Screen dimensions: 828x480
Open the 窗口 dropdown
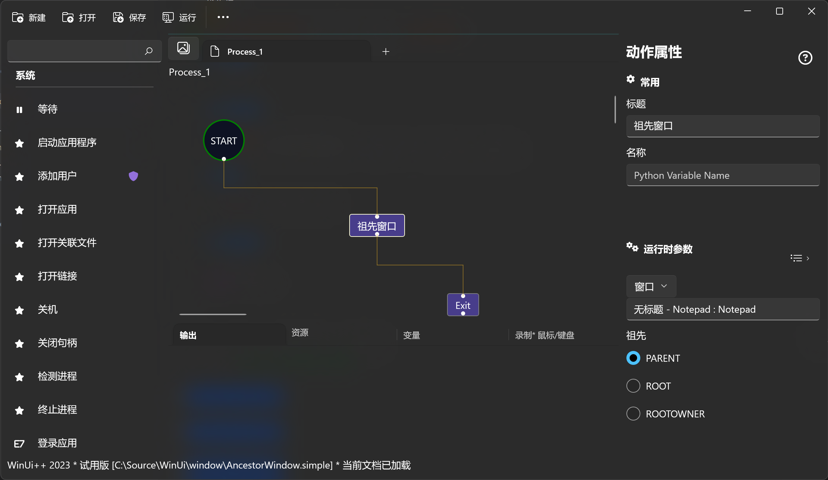pos(651,286)
